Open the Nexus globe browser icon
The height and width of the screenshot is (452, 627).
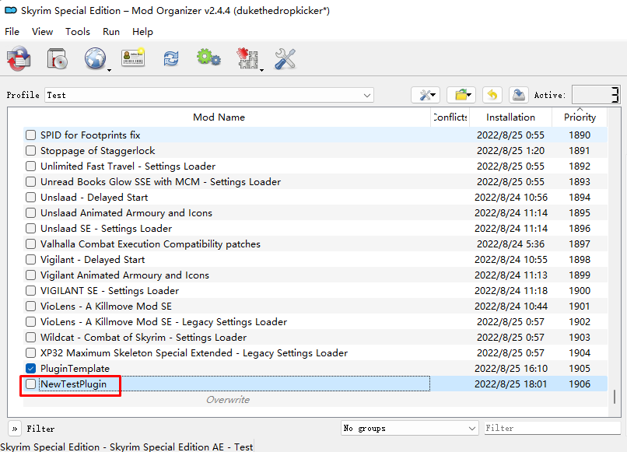pos(95,59)
